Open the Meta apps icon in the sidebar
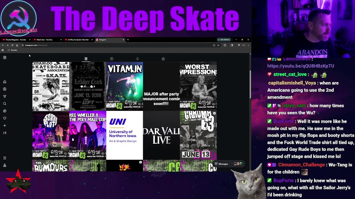Screen dimensions: 355x199 [x=5, y=165]
